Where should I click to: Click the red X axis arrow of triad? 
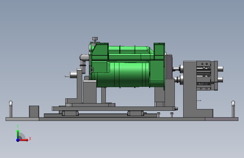[x=24, y=140]
